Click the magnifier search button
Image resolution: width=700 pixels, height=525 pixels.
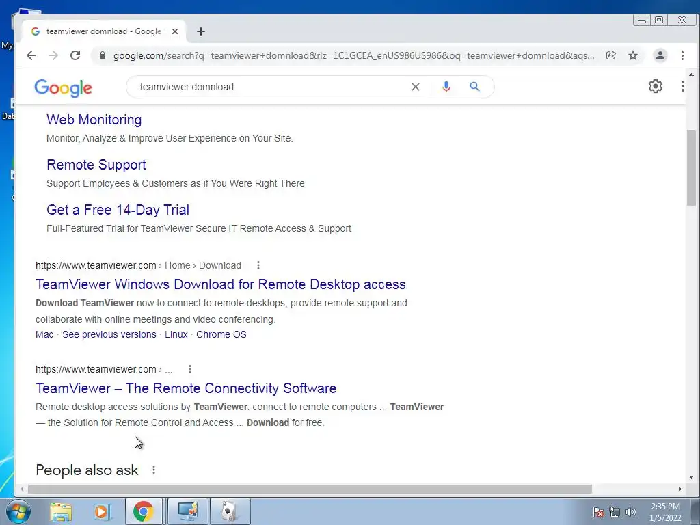pos(474,87)
